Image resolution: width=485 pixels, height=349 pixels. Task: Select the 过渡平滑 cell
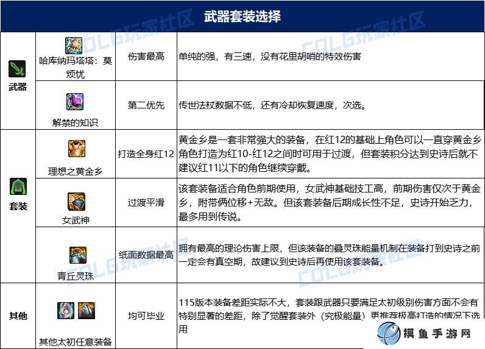[146, 203]
